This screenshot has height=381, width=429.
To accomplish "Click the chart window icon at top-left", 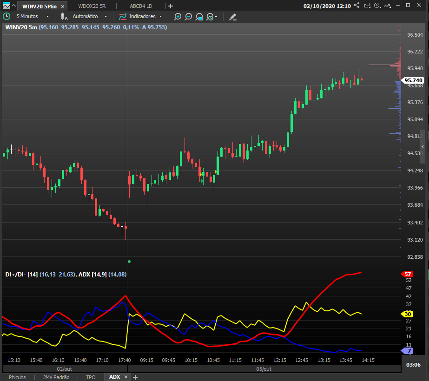I will point(6,6).
